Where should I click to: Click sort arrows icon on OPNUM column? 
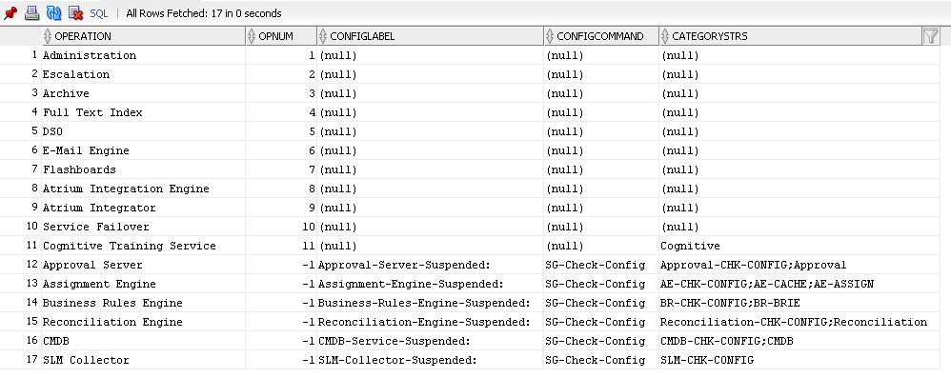click(252, 36)
